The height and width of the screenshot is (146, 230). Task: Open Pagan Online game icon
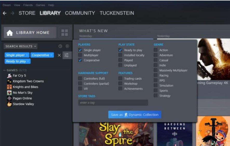(x=9, y=98)
